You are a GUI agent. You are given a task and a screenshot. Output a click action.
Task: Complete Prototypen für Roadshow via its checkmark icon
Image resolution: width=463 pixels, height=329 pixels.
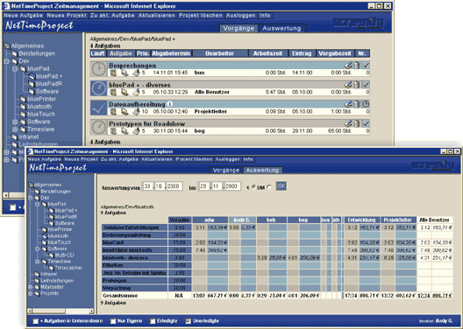pos(366,123)
